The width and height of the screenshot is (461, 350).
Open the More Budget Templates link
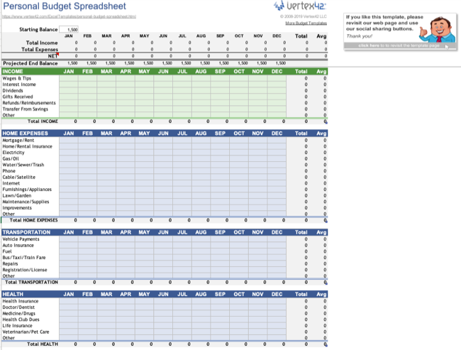click(306, 23)
